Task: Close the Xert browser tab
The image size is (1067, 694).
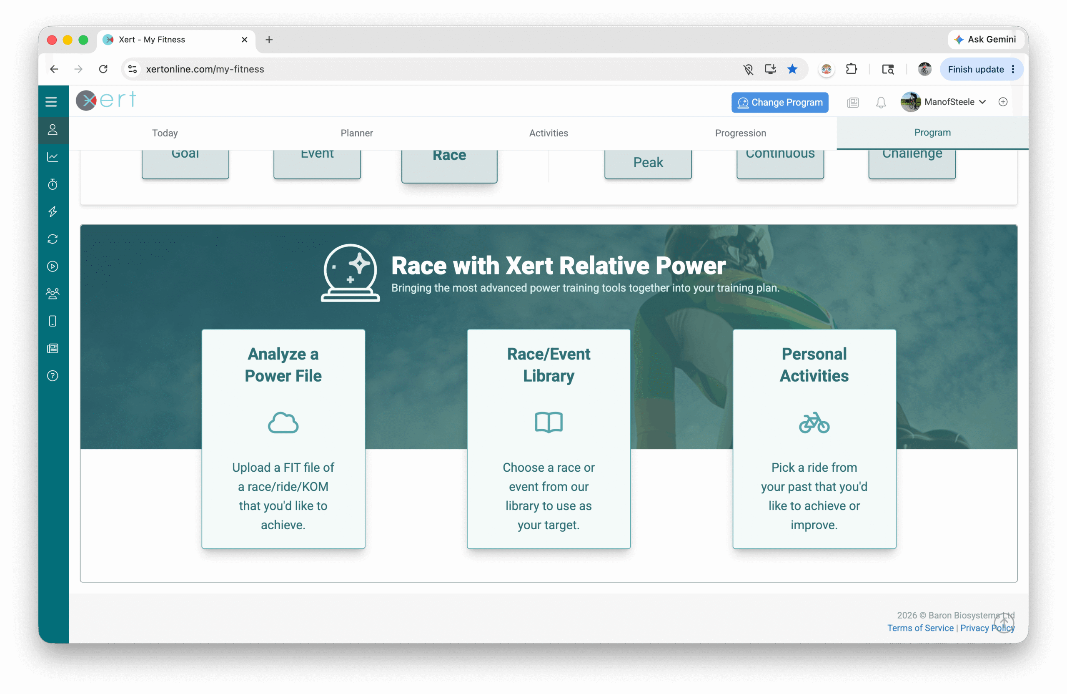Action: pos(244,40)
